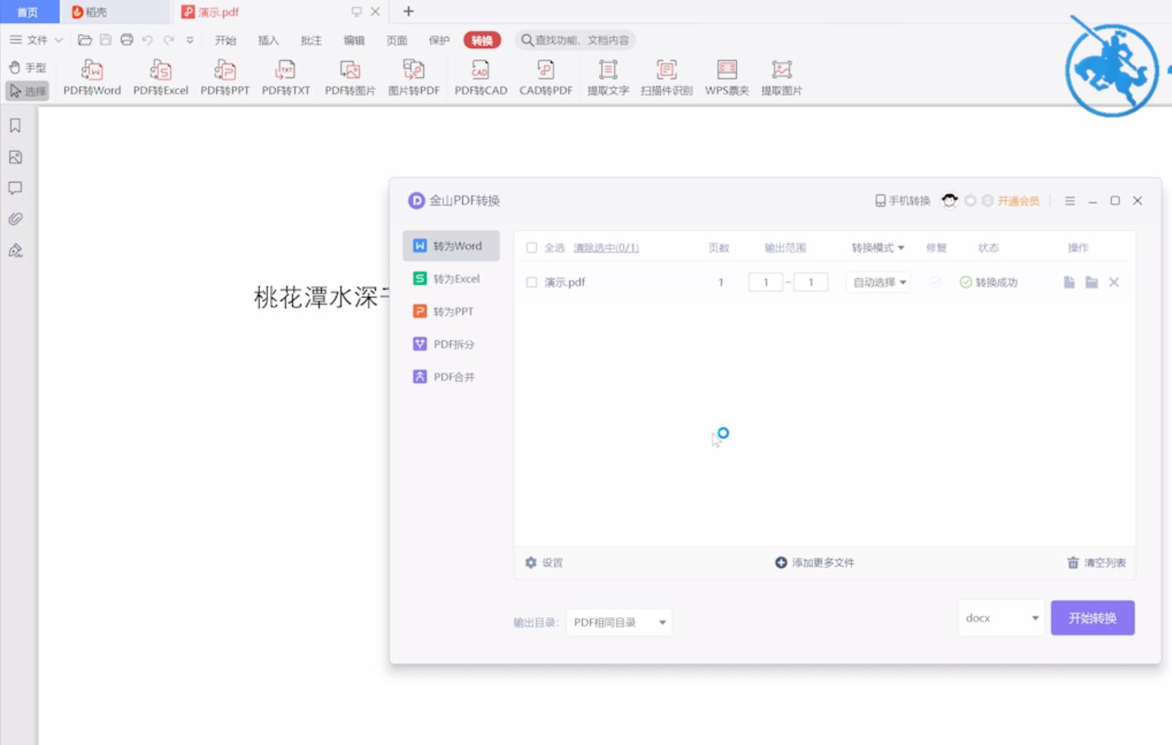Image resolution: width=1172 pixels, height=745 pixels.
Task: Open the CAD转PDF tool
Action: click(546, 78)
